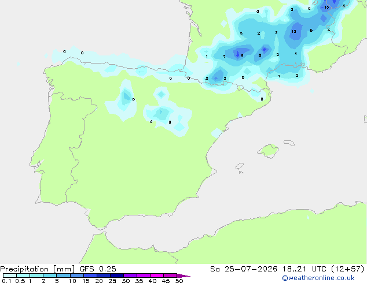This screenshot has height=283, width=367.
Task: Click the Menorca island outline on the map
Action: coord(289,143)
